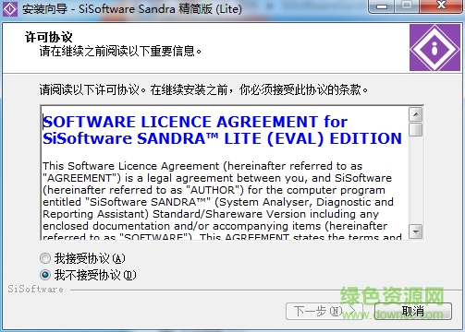Click the disabled maximize window button
Viewport: 465px width, 332px height.
(x=407, y=6)
